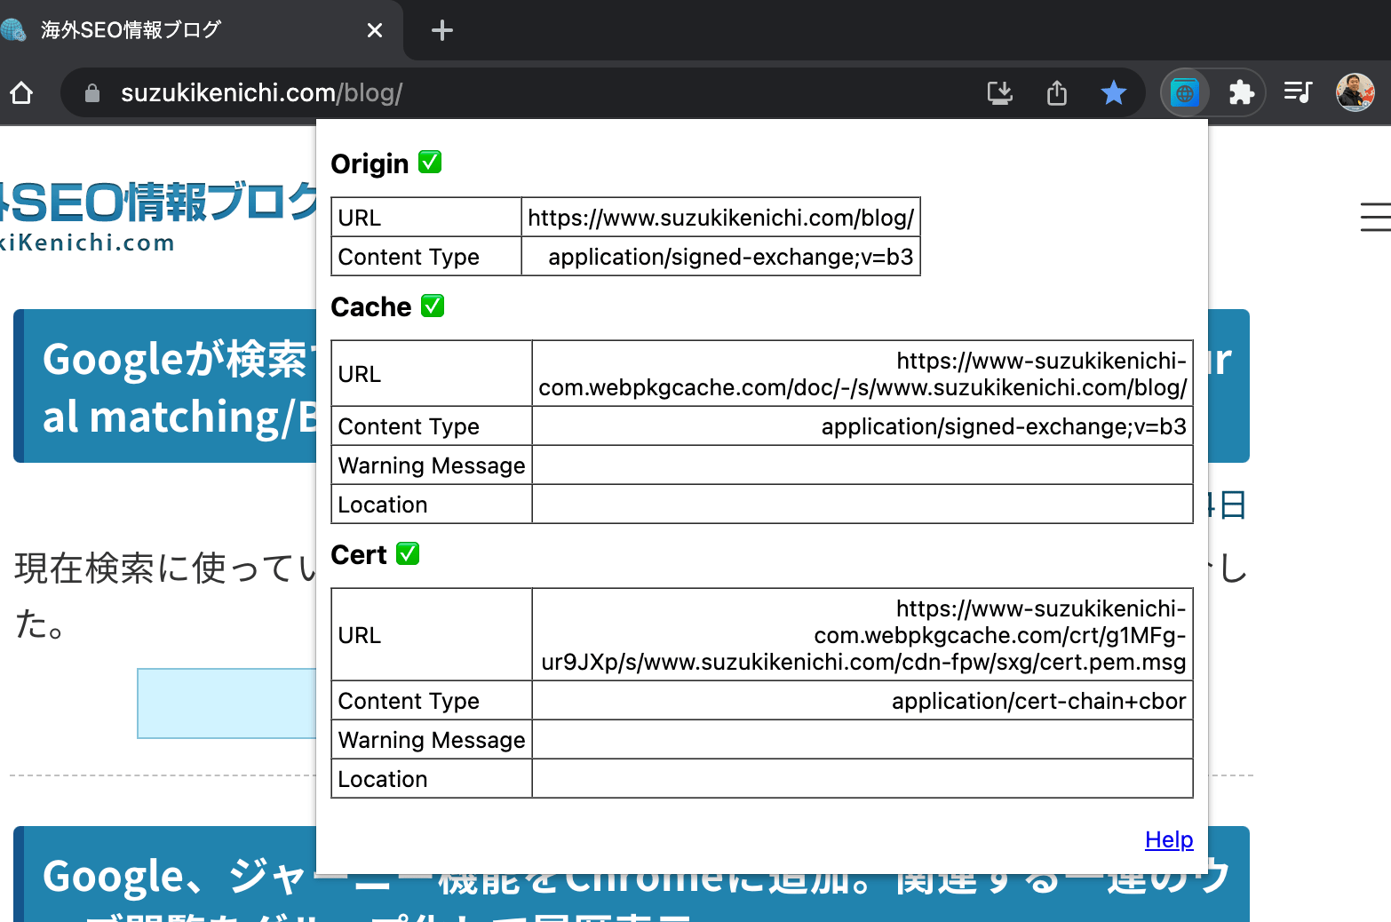Viewport: 1391px width, 922px height.
Task: Click the Origin section heading
Action: (370, 163)
